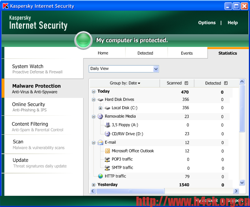Click the HTTP traffic scanned value 79

[187, 176]
